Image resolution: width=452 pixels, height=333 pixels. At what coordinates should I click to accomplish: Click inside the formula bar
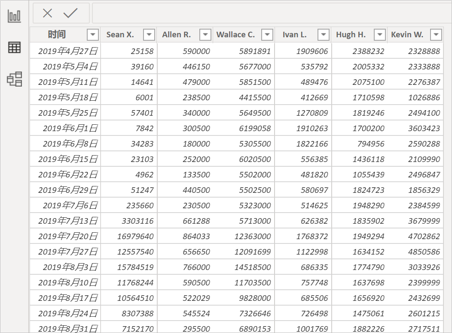point(271,13)
